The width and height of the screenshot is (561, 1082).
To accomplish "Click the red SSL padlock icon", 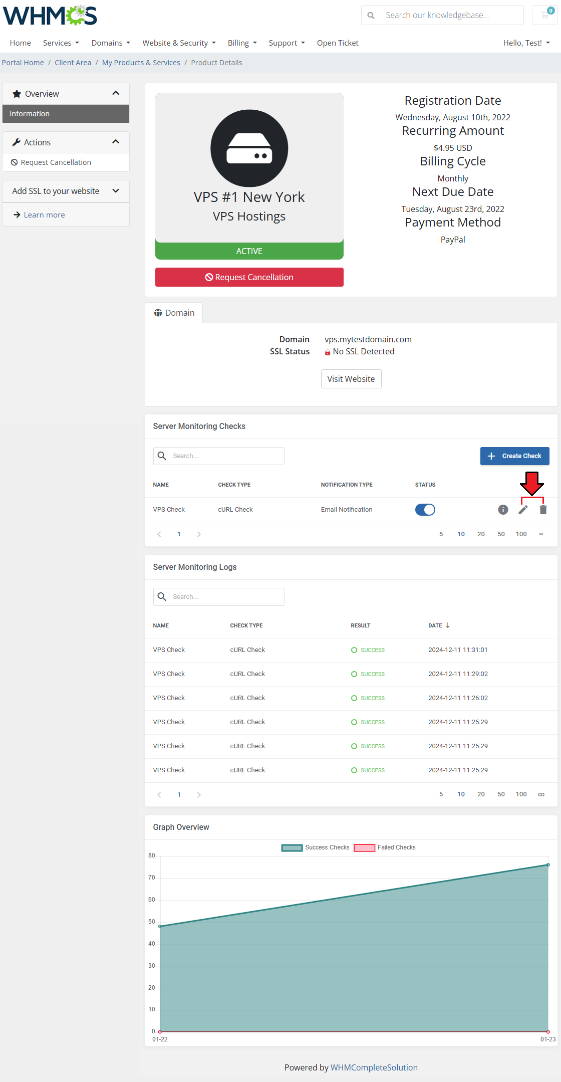I will pos(328,352).
